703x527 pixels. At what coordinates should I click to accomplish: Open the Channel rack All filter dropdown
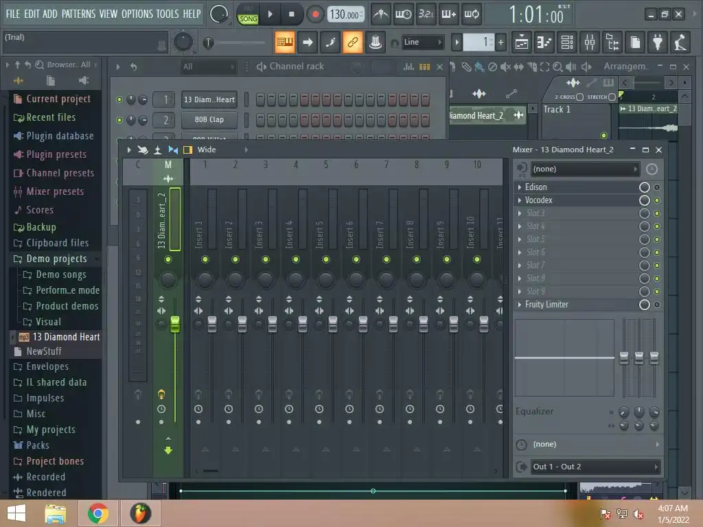point(208,67)
